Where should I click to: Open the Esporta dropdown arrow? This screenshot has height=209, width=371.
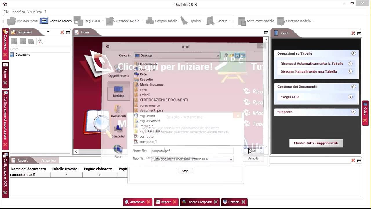tap(230, 21)
